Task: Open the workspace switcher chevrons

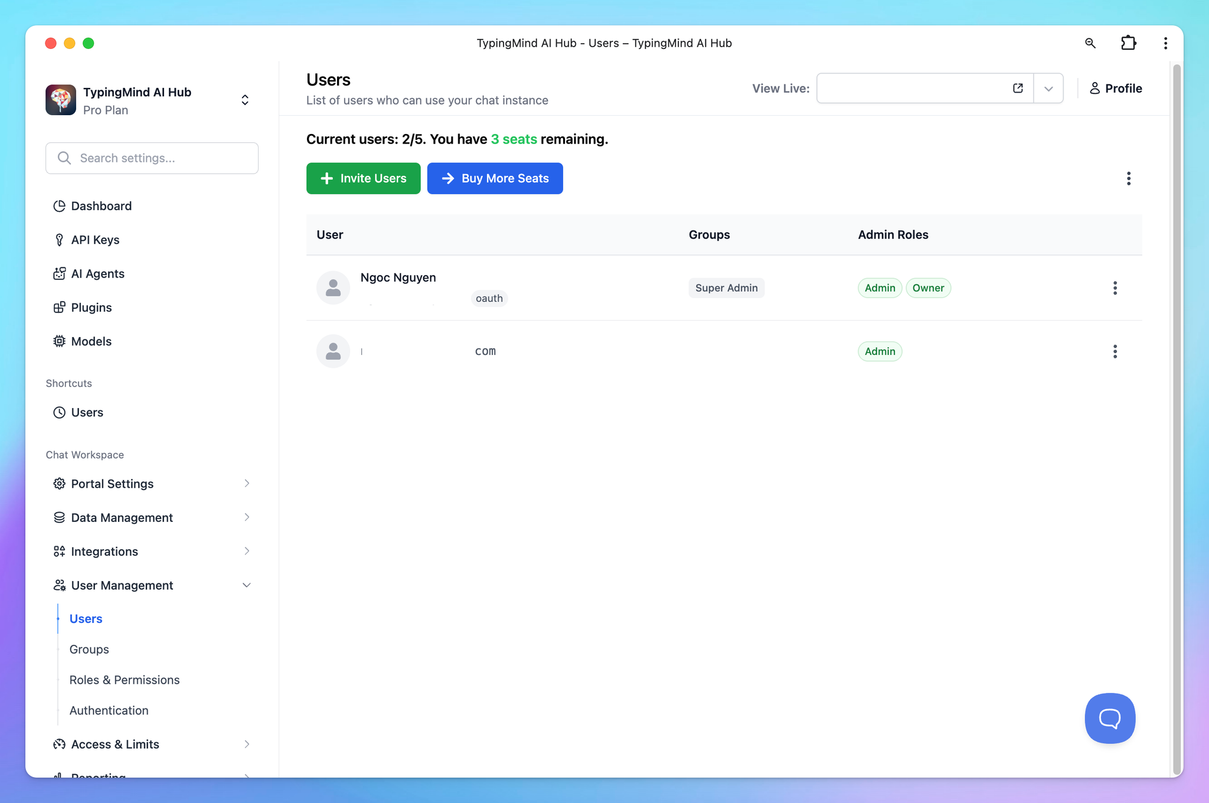Action: [245, 100]
